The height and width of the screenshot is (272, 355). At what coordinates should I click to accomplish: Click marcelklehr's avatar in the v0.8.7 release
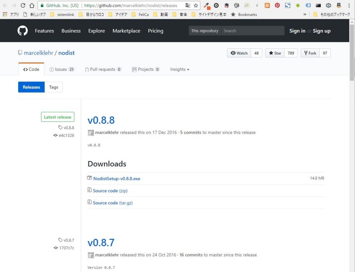pos(91,255)
